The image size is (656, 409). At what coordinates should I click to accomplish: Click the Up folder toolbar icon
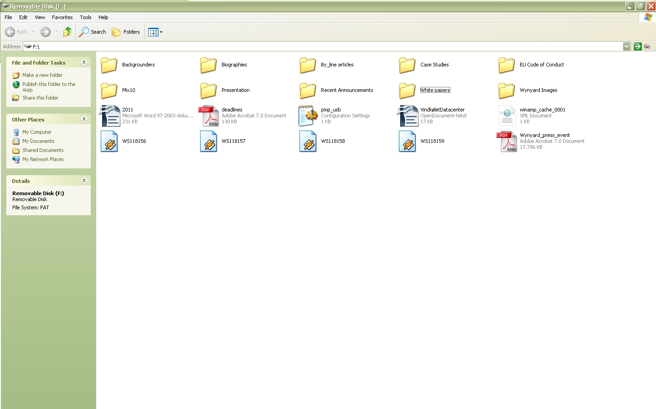click(67, 32)
